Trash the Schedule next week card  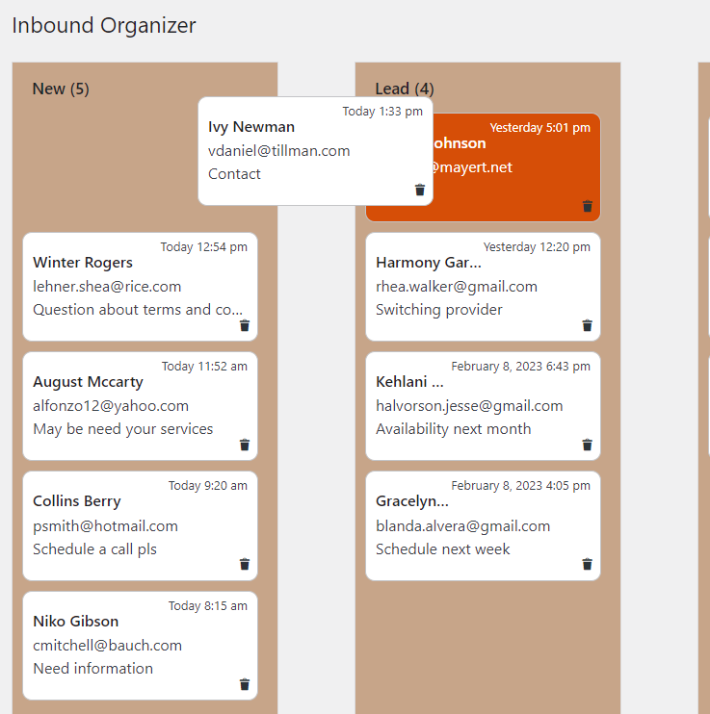tap(587, 565)
